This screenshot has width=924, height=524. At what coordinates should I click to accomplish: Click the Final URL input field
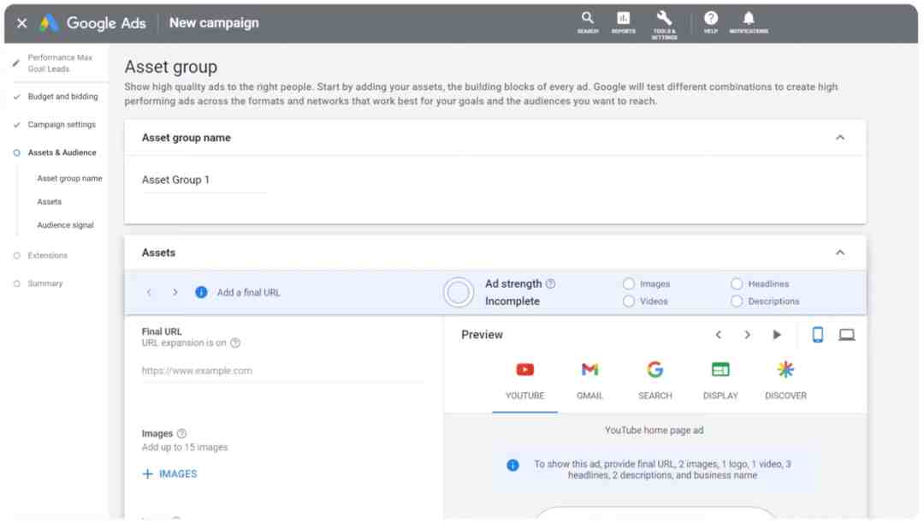pyautogui.click(x=283, y=371)
